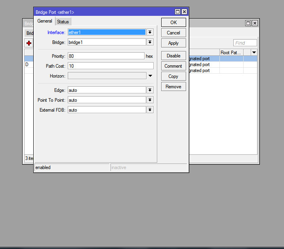Open the Edge dropdown
Viewport: 284px width, 249px height.
pos(150,90)
